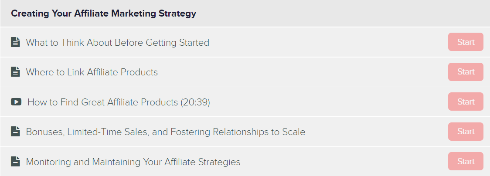Screen dimensions: 490x176
Task: Start the Monitoring and Maintaining lesson
Action: [x=466, y=161]
